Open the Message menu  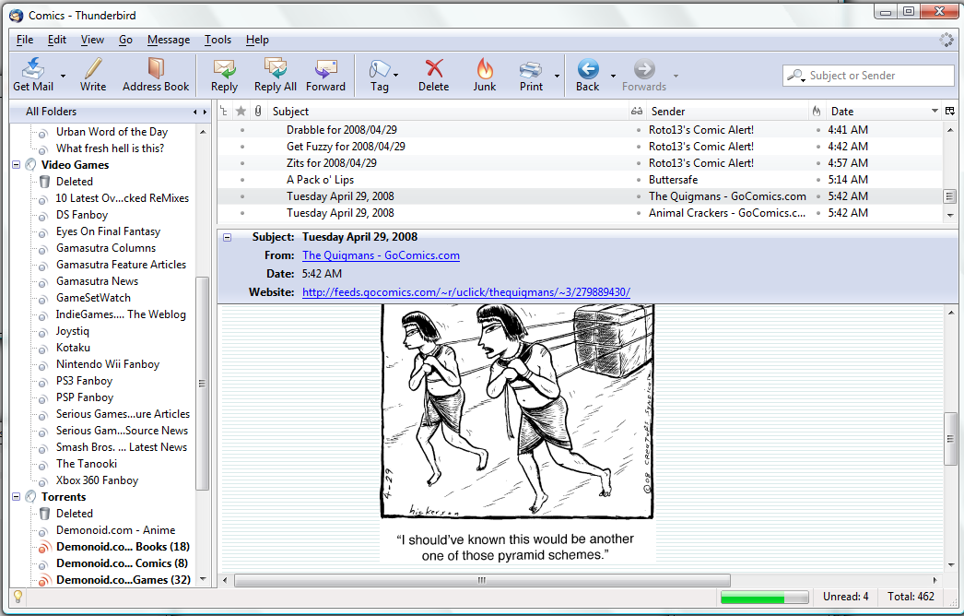[x=169, y=40]
